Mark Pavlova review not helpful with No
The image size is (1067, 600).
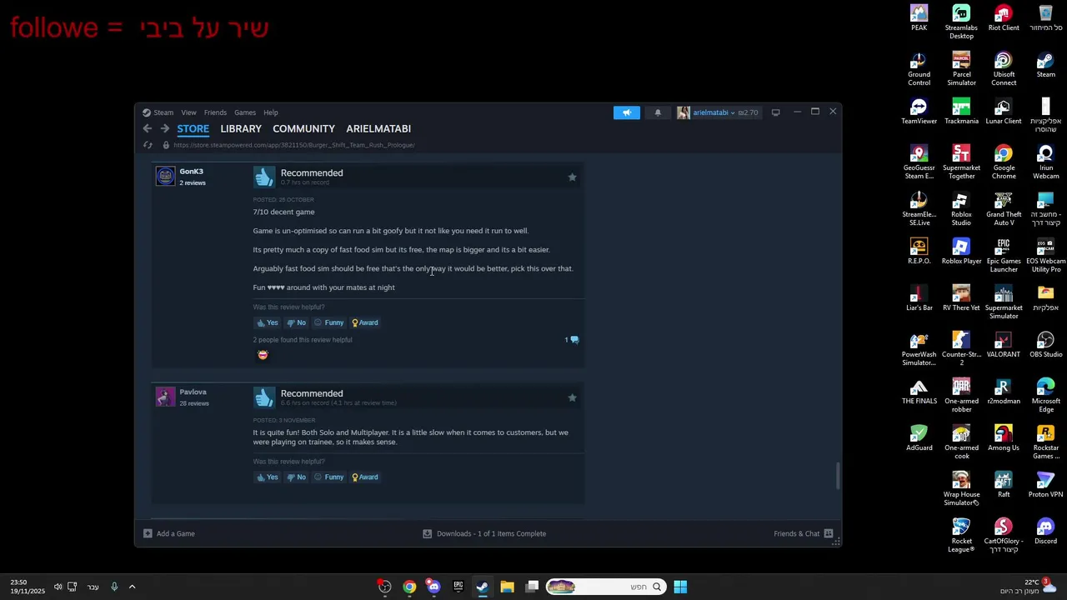click(296, 477)
